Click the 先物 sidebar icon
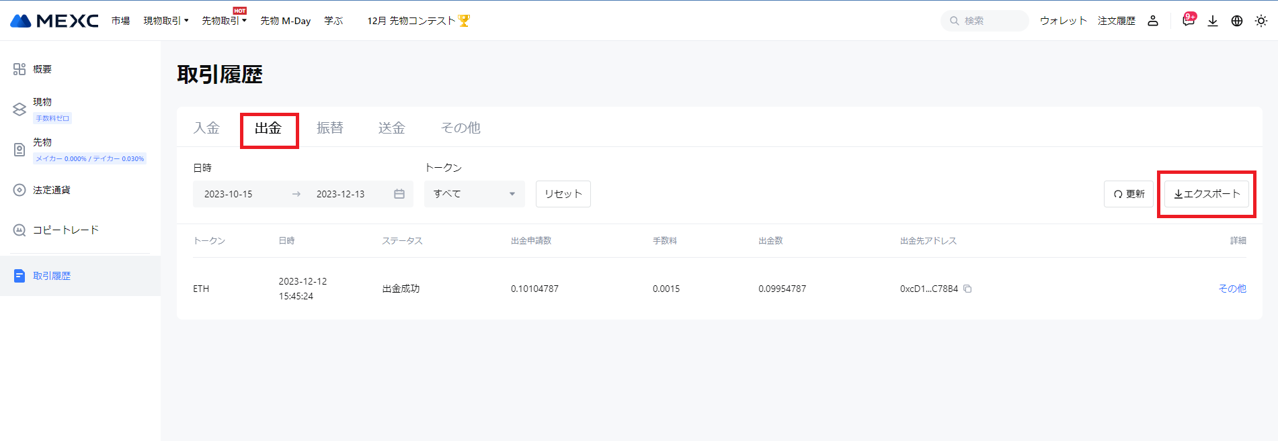Viewport: 1278px width, 441px height. (19, 150)
